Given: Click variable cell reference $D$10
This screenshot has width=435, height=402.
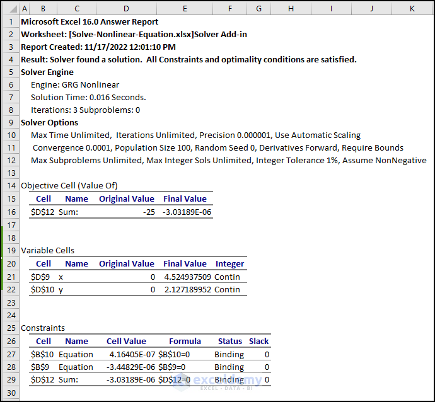Looking at the screenshot, I should click(x=42, y=289).
